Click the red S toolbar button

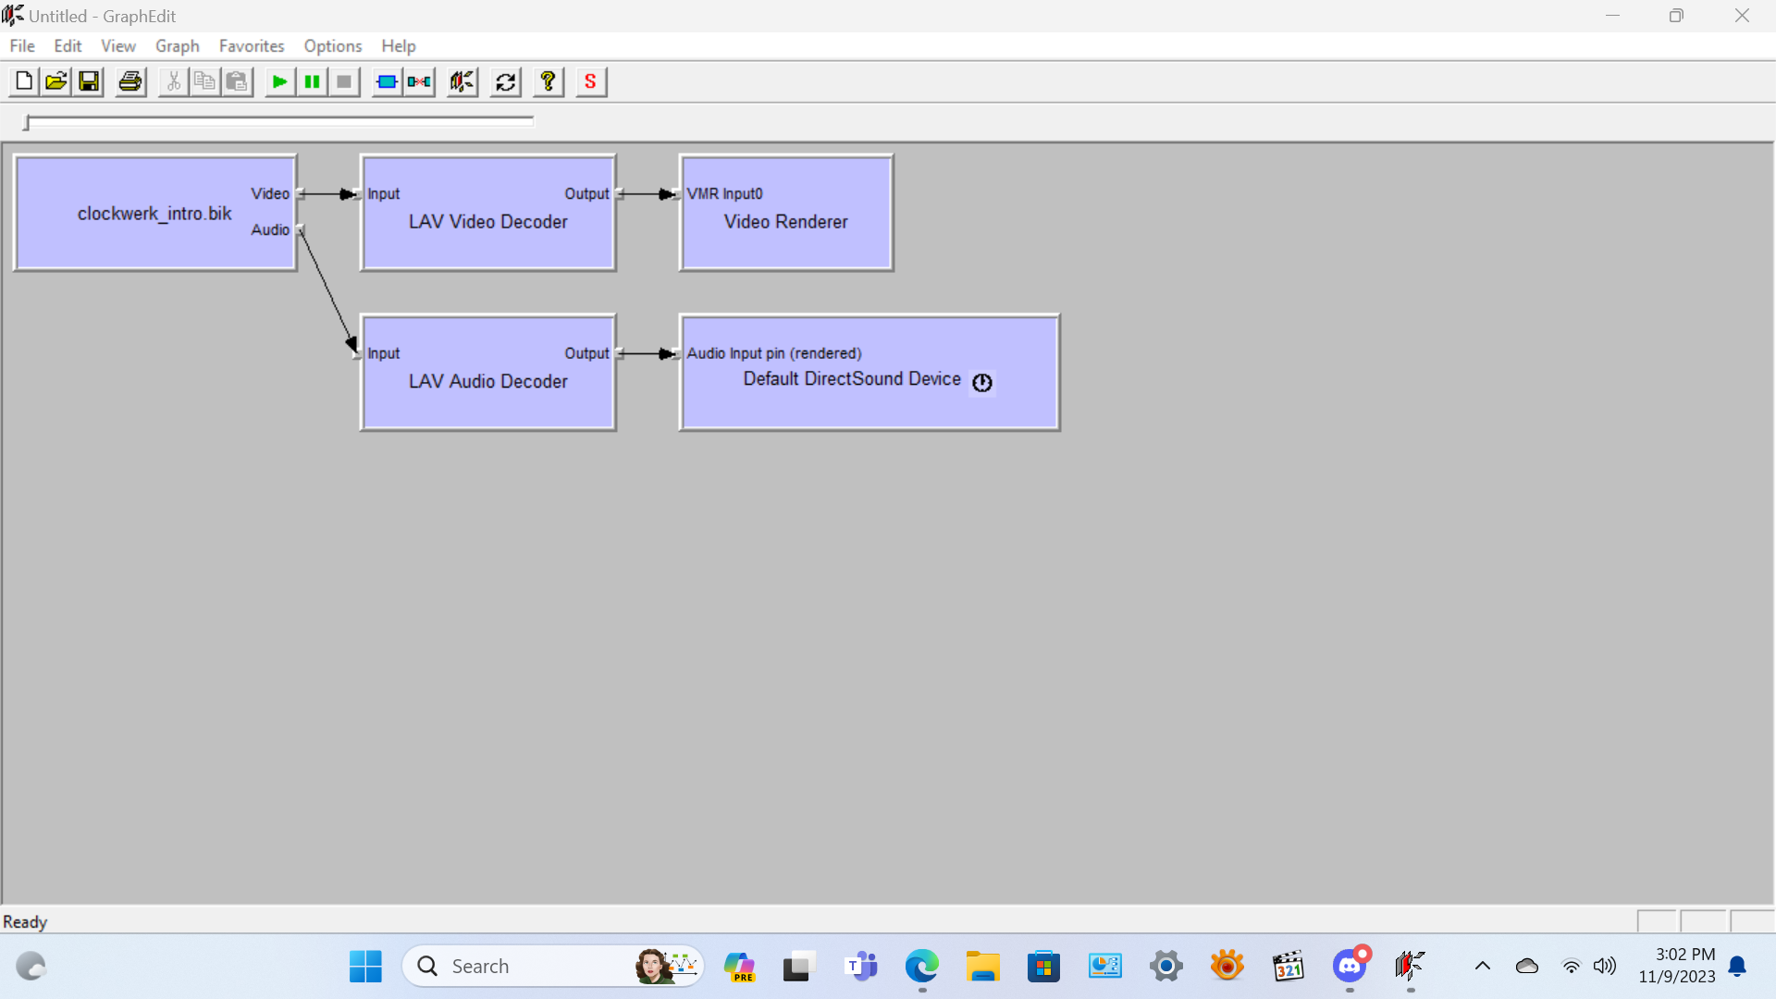[x=590, y=82]
